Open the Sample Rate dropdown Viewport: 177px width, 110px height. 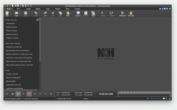tap(63, 99)
